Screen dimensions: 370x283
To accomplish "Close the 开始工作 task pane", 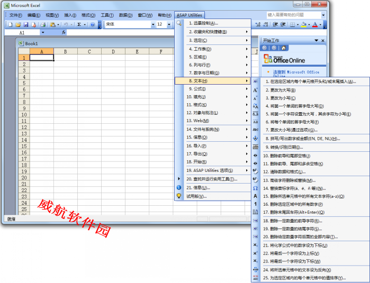I will click(x=323, y=41).
